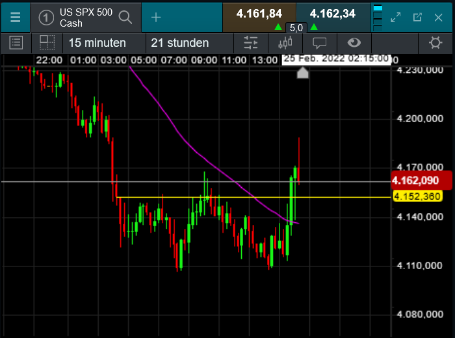This screenshot has width=455, height=338.
Task: Click the 25 Feb. 2022 02:15:00 date label
Action: pos(336,59)
